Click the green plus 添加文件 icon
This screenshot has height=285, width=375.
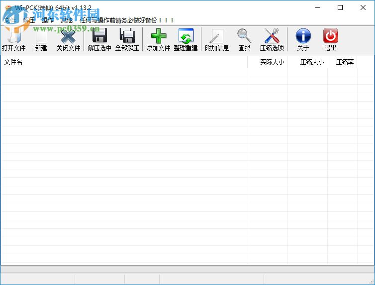[x=158, y=36]
